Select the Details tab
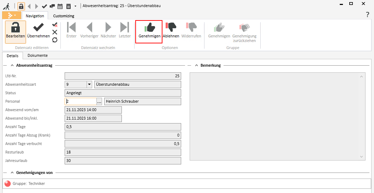Image resolution: width=374 pixels, height=193 pixels. [12, 55]
